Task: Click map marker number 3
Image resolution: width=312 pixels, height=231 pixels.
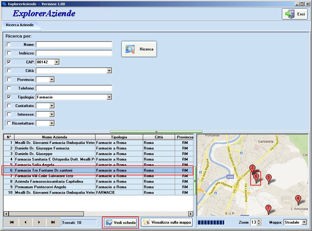Action: click(x=252, y=169)
